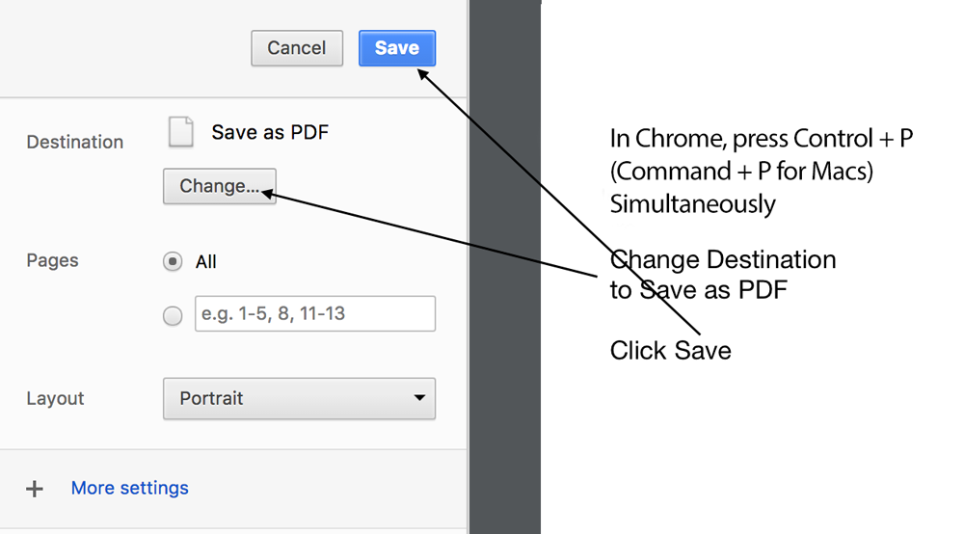This screenshot has width=964, height=534.
Task: Click the plus icon before More settings
Action: coord(35,489)
